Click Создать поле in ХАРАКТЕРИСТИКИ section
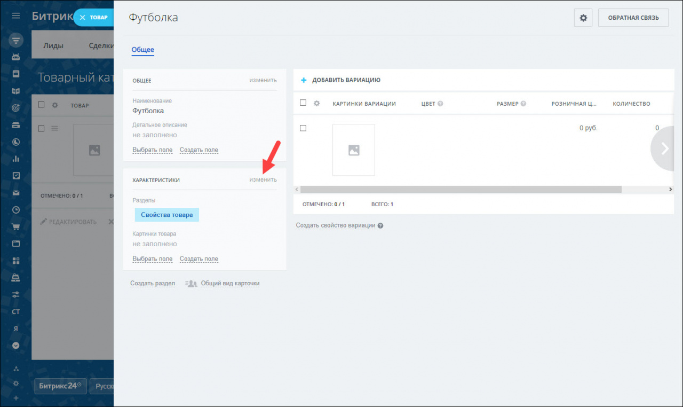Image resolution: width=683 pixels, height=407 pixels. click(199, 259)
